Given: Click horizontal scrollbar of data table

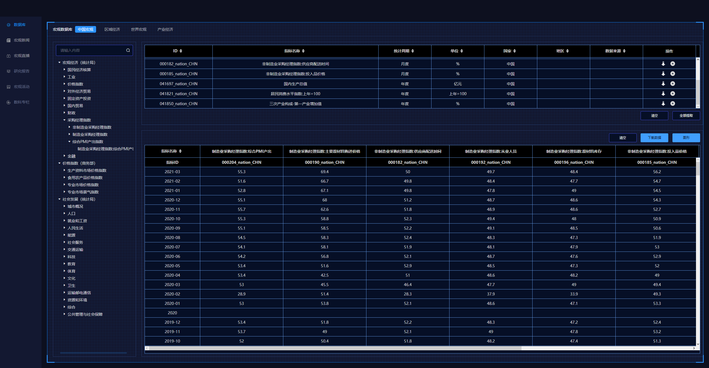Looking at the screenshot, I should click(335, 348).
